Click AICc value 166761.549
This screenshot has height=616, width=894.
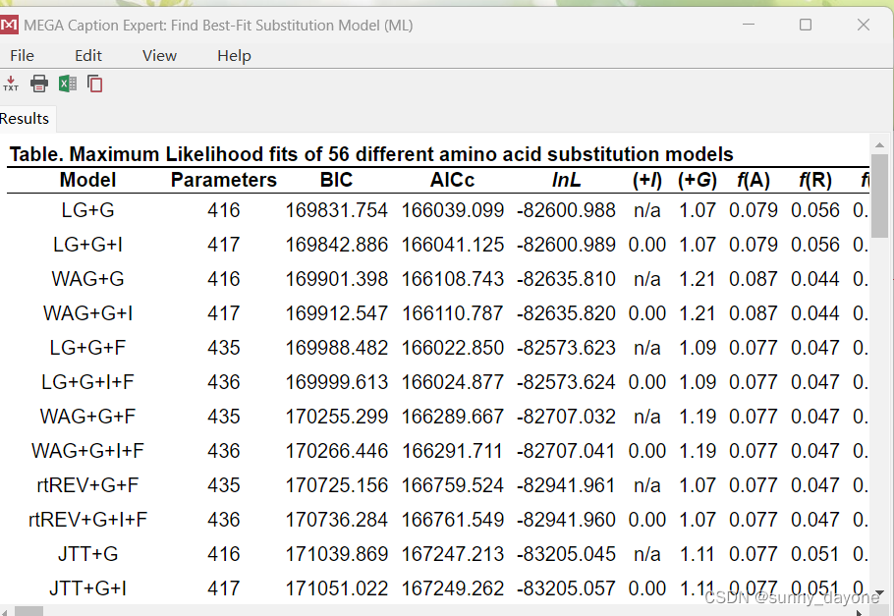(x=452, y=520)
